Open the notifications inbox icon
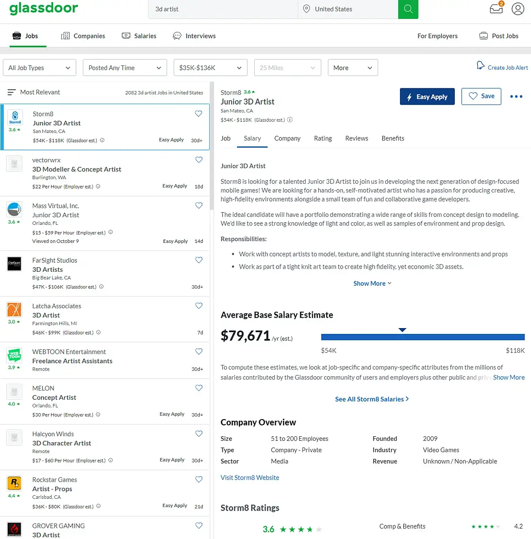The width and height of the screenshot is (531, 539). coord(496,8)
